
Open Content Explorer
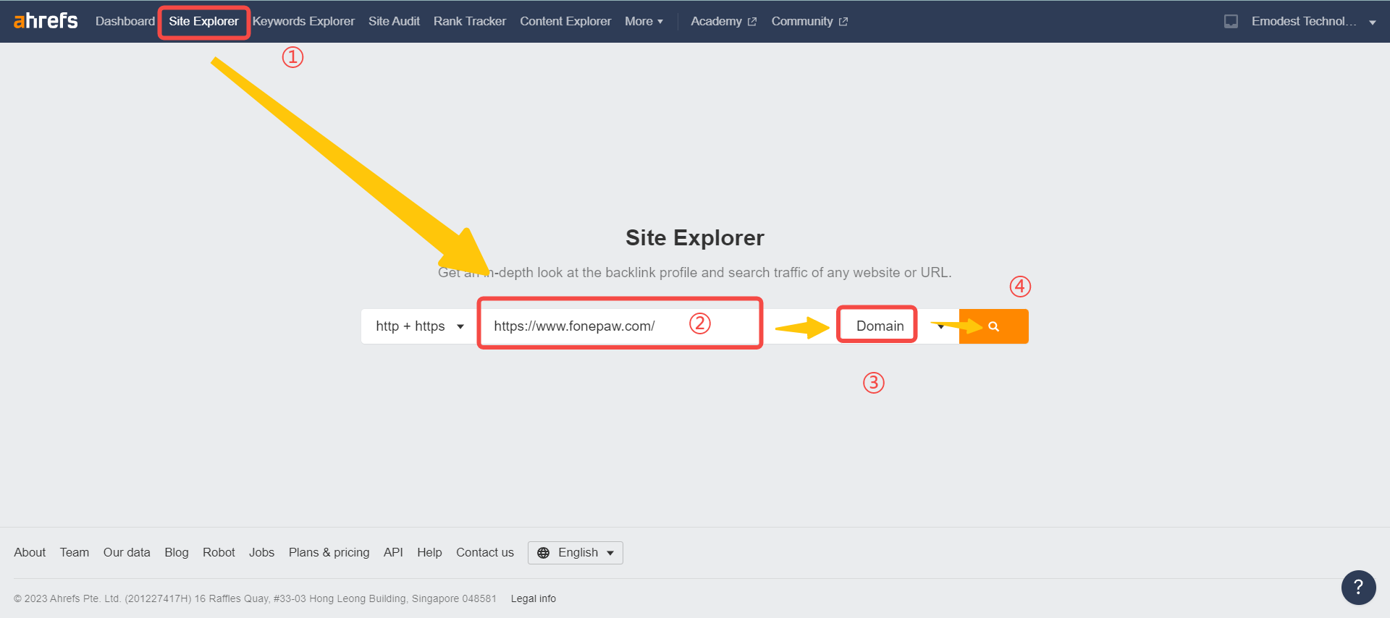point(565,22)
